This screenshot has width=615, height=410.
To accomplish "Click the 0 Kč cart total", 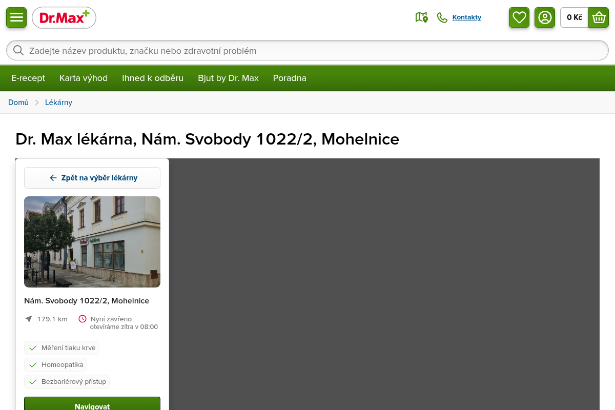I will [575, 17].
